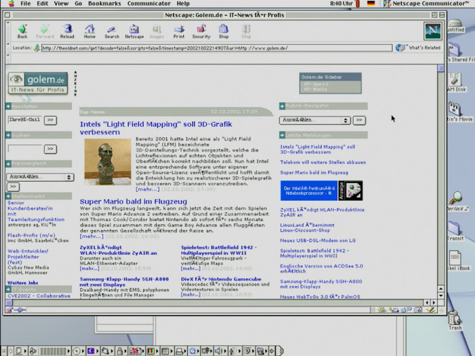Open ZyXEL WLAN-Produktlinie article in main column
Image resolution: width=475 pixels, height=356 pixels.
point(119,250)
